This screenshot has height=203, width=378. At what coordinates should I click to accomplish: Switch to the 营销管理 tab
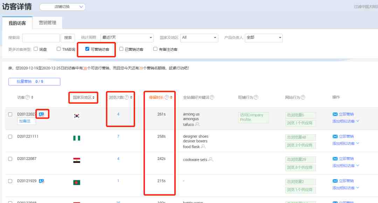(48, 23)
